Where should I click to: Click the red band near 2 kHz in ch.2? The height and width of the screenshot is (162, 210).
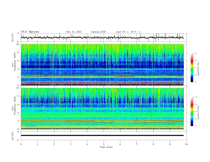[102, 121]
